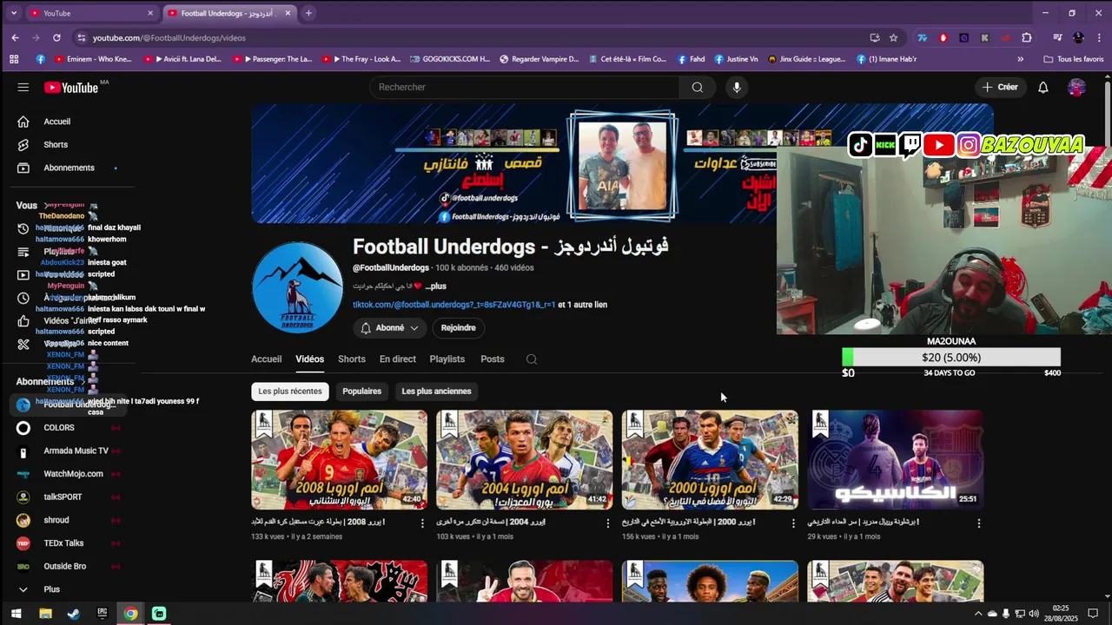This screenshot has height=625, width=1112.
Task: Switch to the Playlists channel tab
Action: (x=447, y=359)
